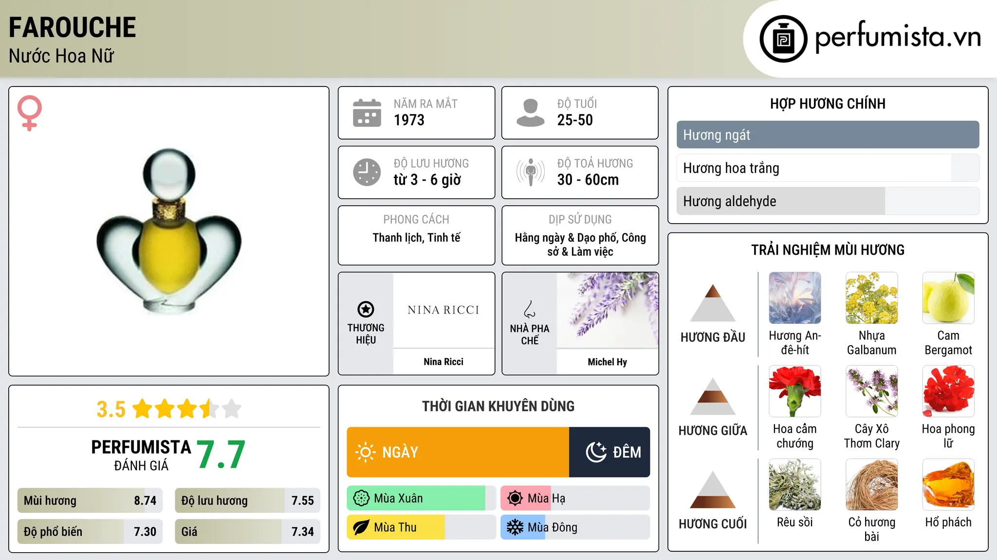Click the Mùi hương 8.74 score bar

[90, 501]
